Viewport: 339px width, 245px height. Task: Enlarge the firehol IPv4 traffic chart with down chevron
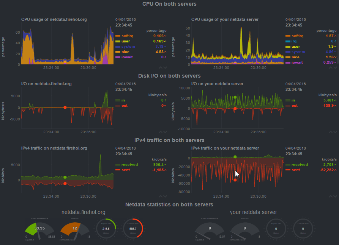[165, 197]
